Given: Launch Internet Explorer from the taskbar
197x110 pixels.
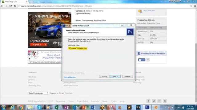Looking at the screenshot, I should click(12, 107).
